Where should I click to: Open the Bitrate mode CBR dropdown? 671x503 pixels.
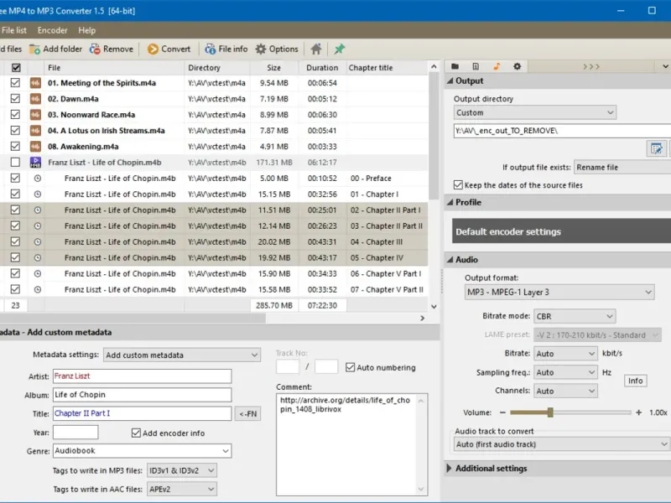click(x=575, y=317)
